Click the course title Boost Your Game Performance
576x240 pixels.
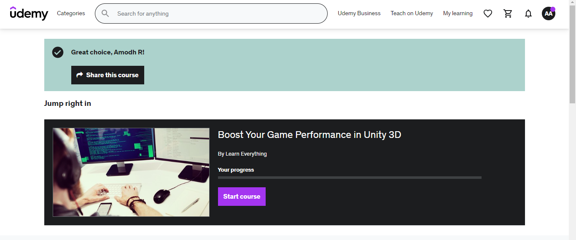pyautogui.click(x=310, y=135)
